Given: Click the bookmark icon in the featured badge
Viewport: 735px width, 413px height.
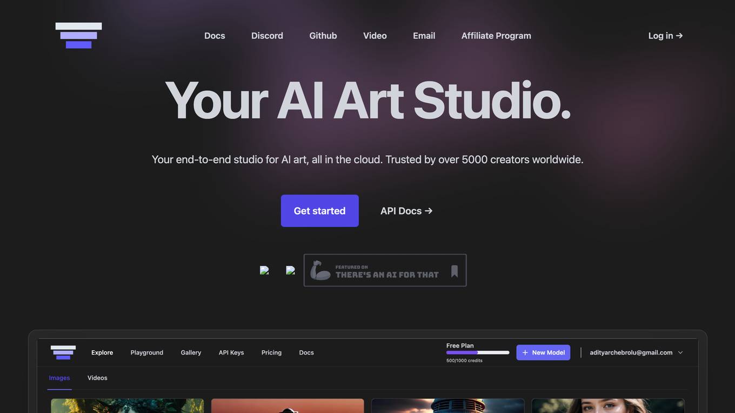Looking at the screenshot, I should coord(454,270).
